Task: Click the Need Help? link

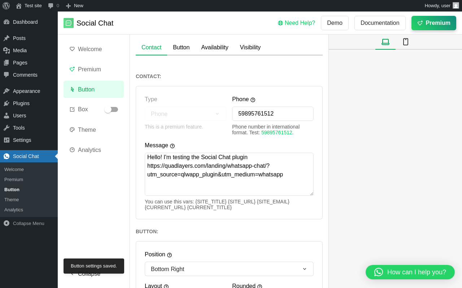Action: point(296,23)
